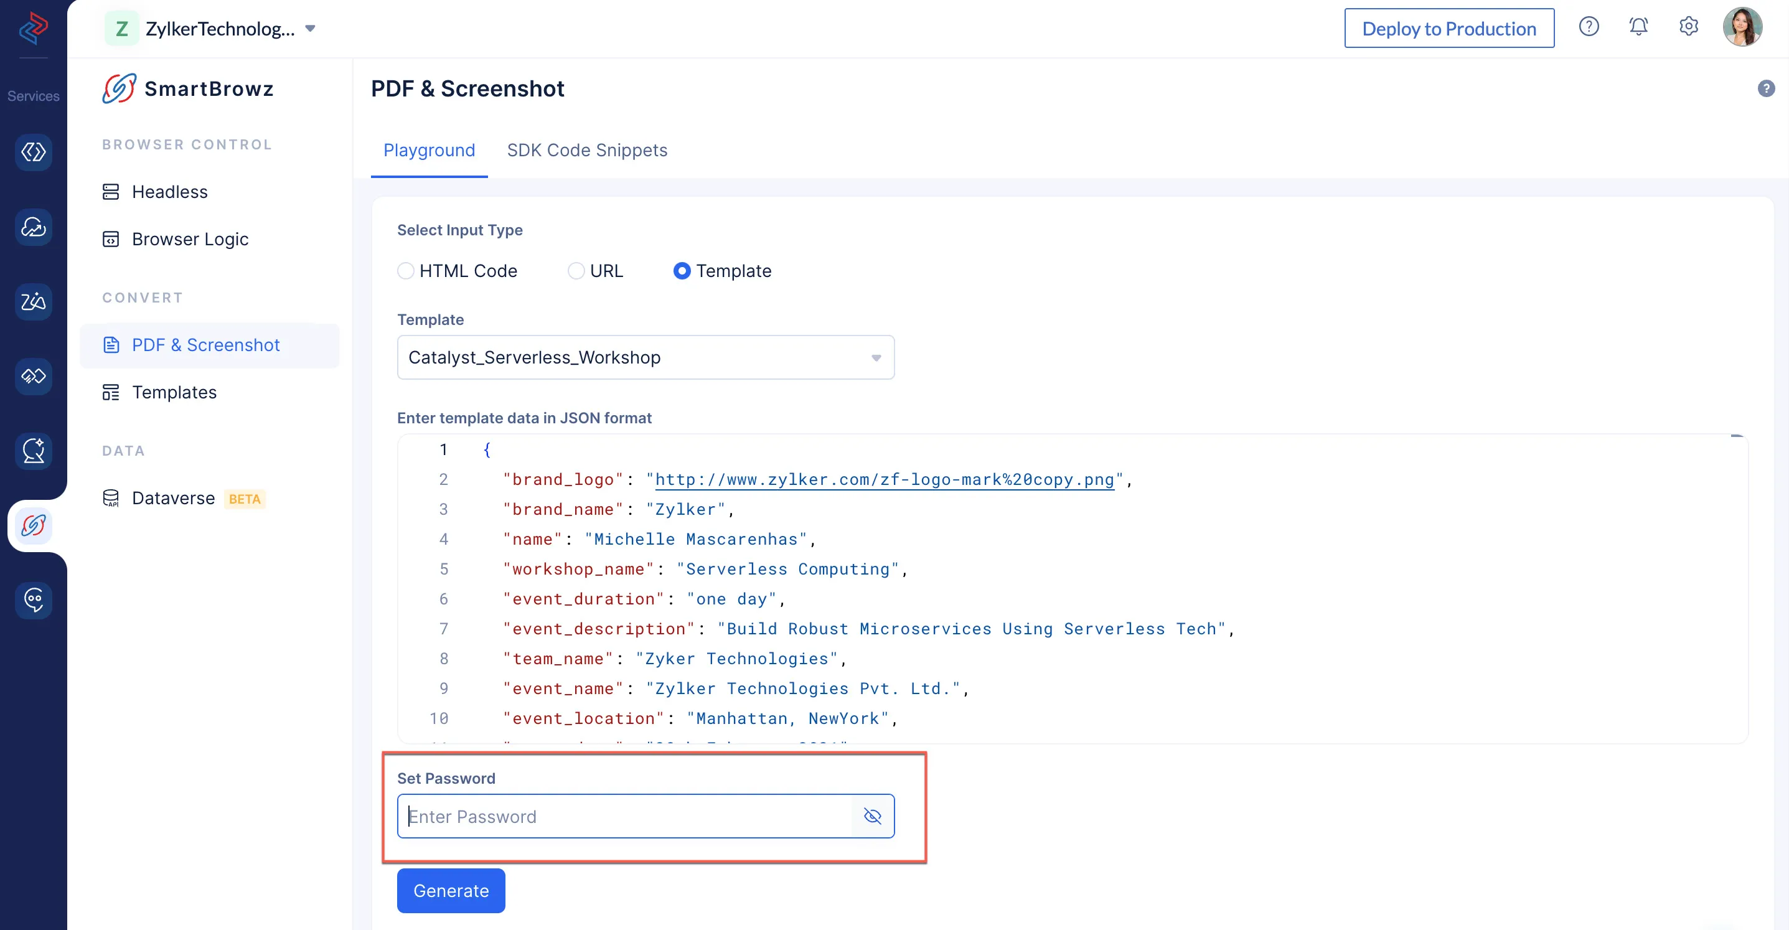Click the "one day" JSON value

(731, 599)
